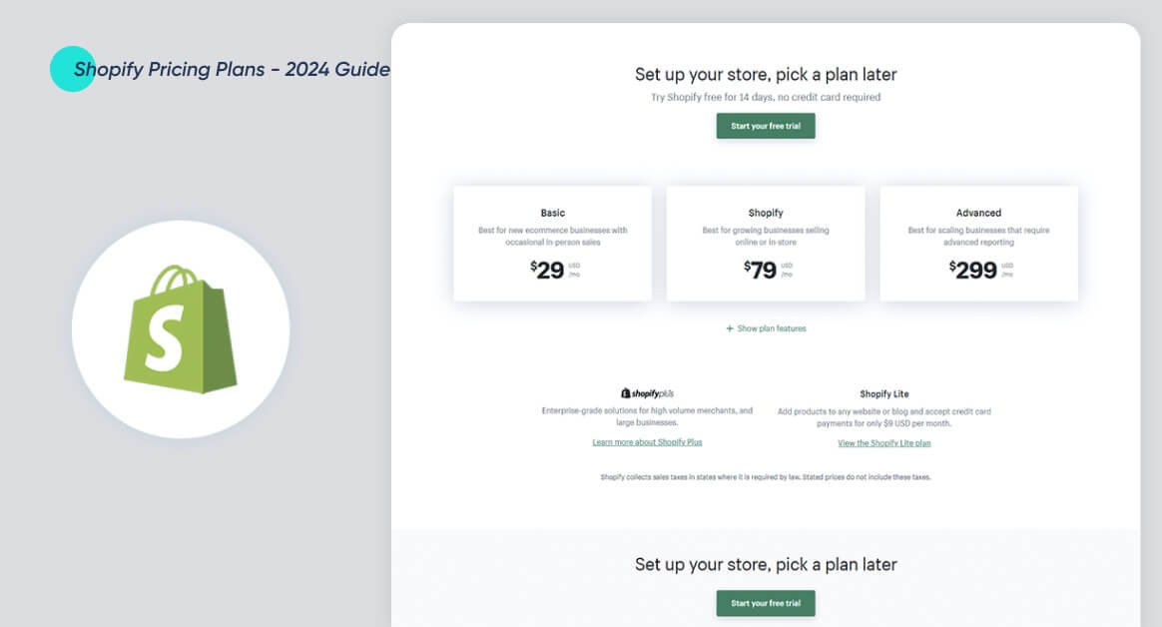1162x627 pixels.
Task: Open View the Shopify Lite plan
Action: tap(884, 442)
